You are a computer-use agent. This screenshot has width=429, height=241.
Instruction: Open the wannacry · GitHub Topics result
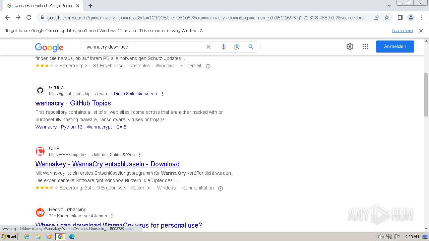coord(73,103)
